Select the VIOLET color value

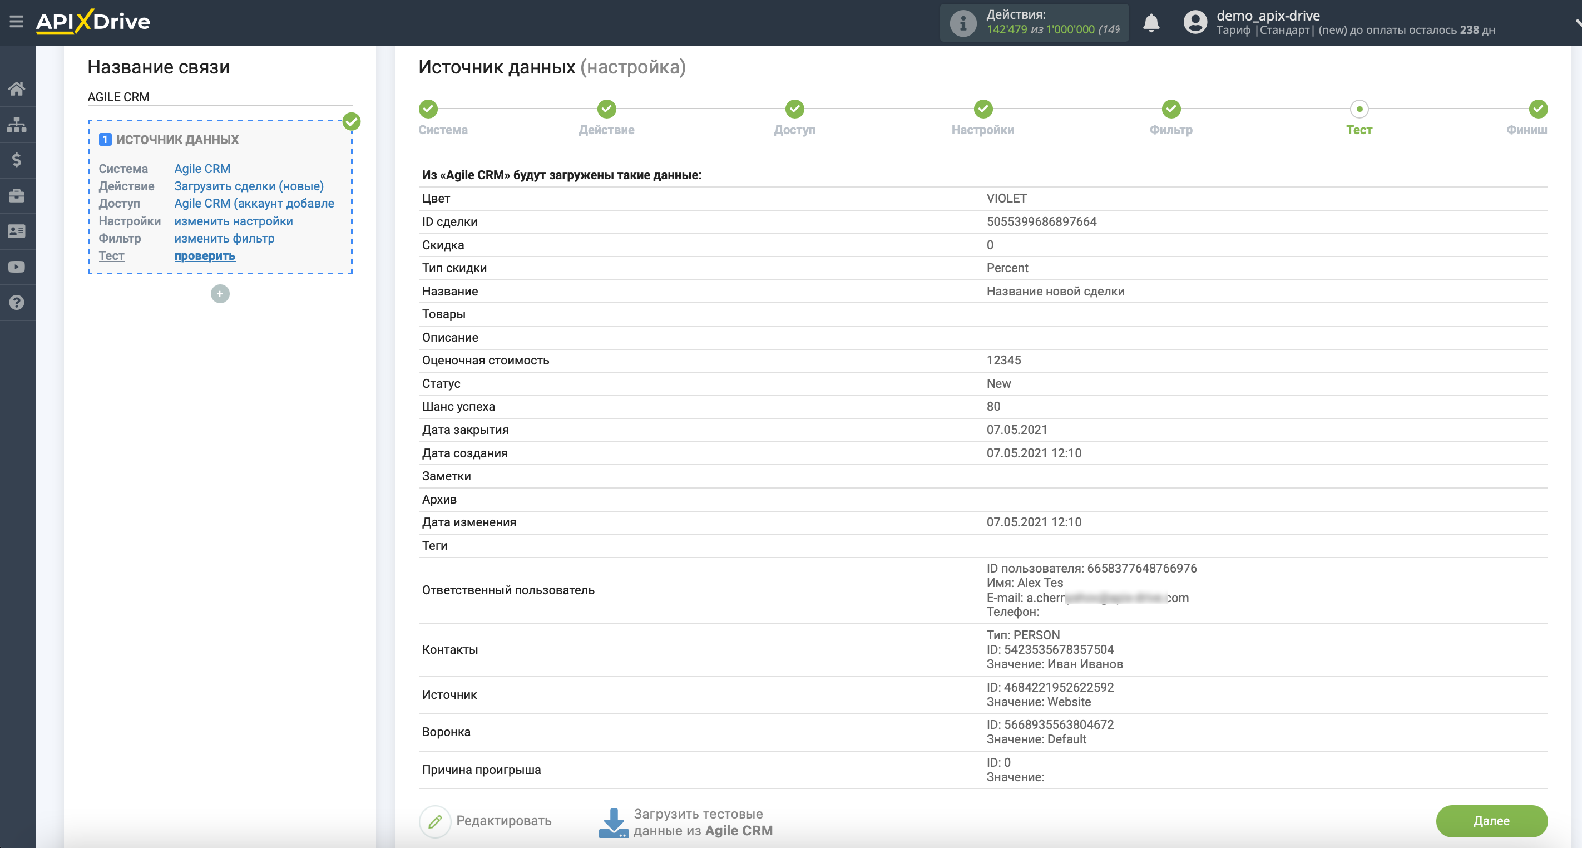(x=1007, y=199)
